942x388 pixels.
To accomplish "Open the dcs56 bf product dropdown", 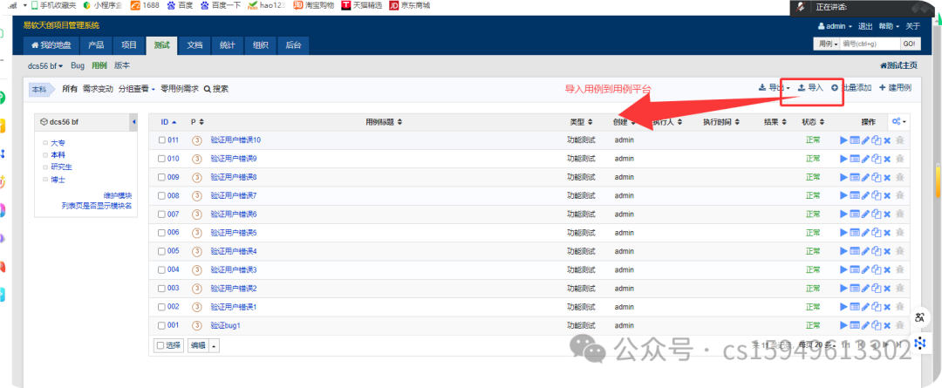I will [45, 66].
